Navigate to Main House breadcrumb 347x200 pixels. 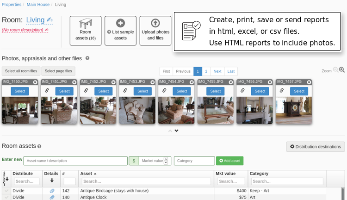click(x=38, y=5)
